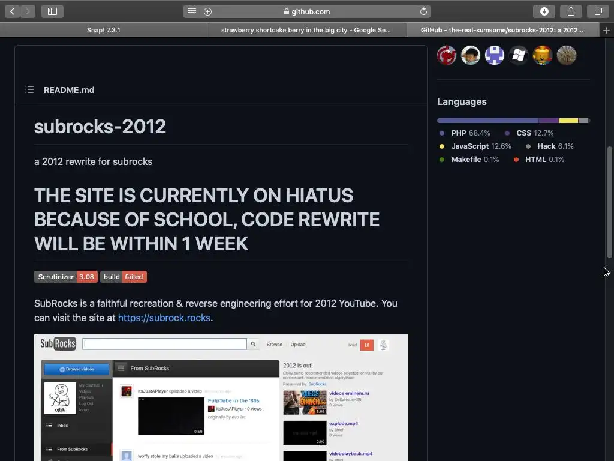Open the red swirl contributor avatar

[x=447, y=55]
